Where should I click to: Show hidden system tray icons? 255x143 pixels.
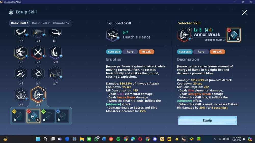[x=215, y=139]
